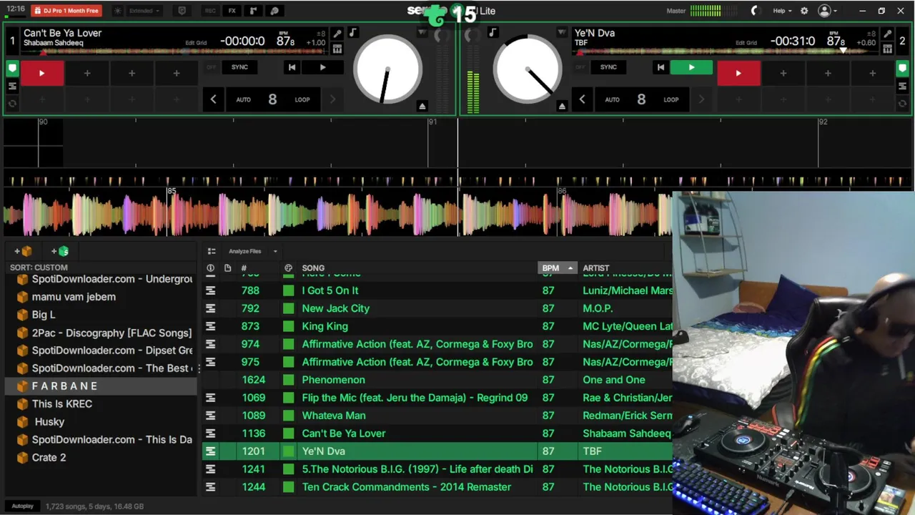Open the tooltips help icon in top bar

point(182,11)
